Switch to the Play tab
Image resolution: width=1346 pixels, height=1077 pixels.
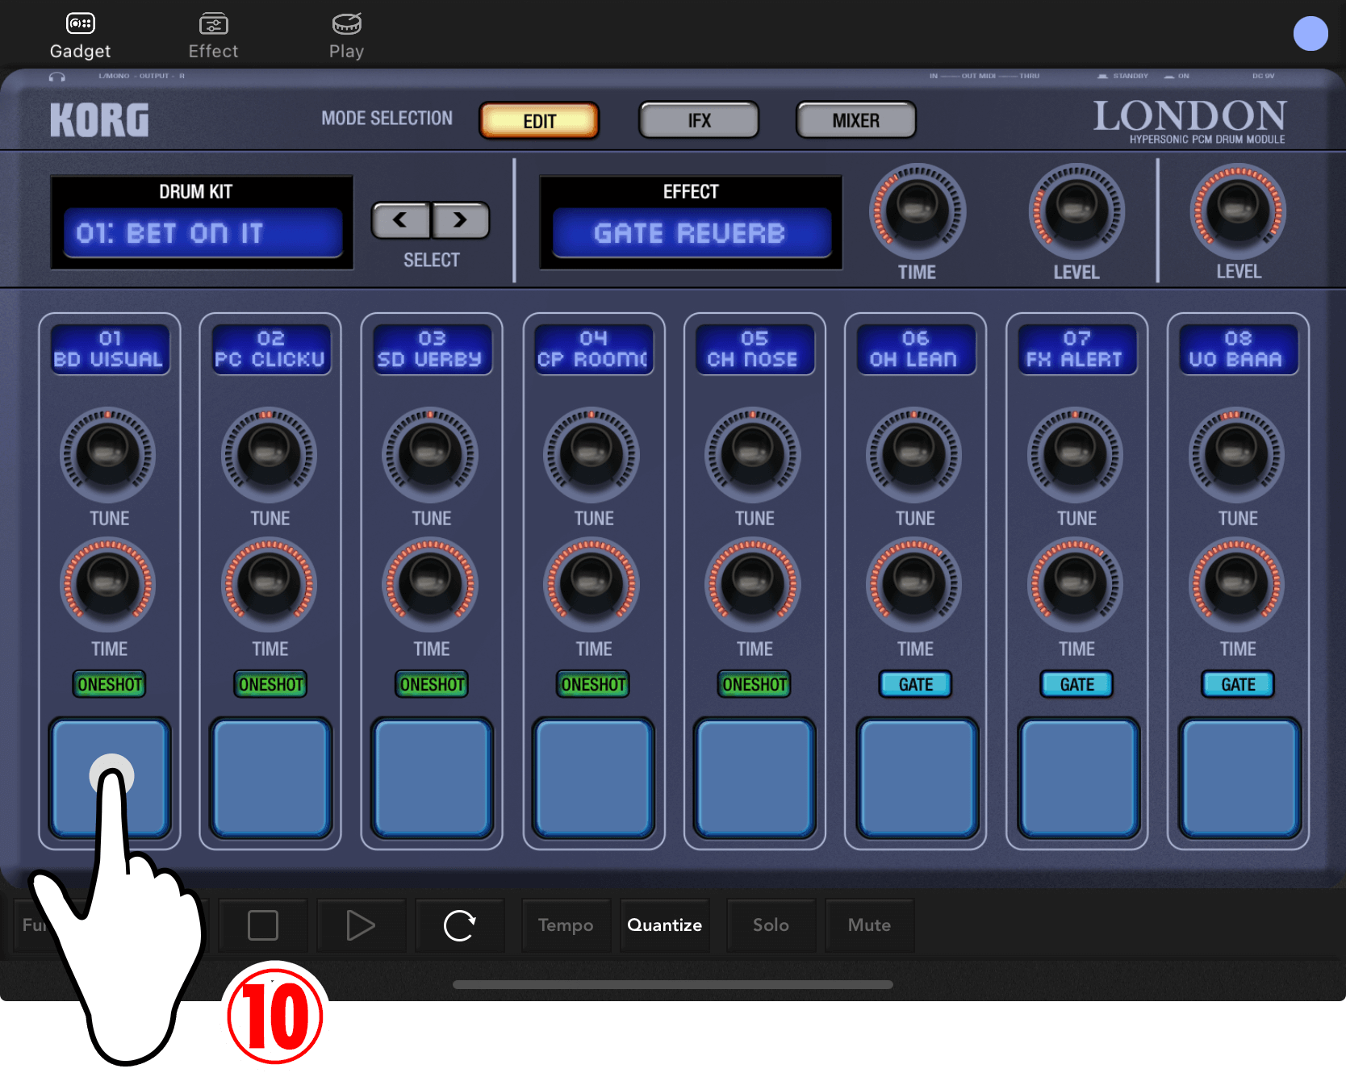click(x=346, y=36)
